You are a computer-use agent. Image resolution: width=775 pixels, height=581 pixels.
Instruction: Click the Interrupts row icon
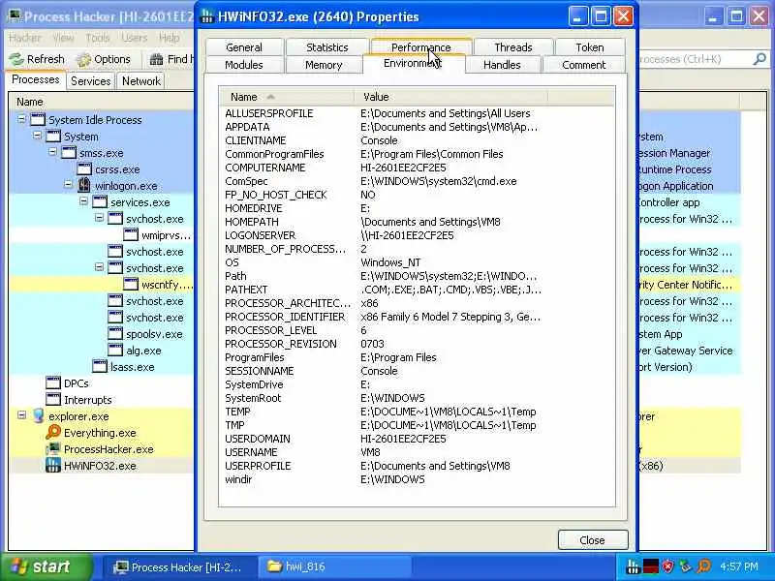(53, 400)
